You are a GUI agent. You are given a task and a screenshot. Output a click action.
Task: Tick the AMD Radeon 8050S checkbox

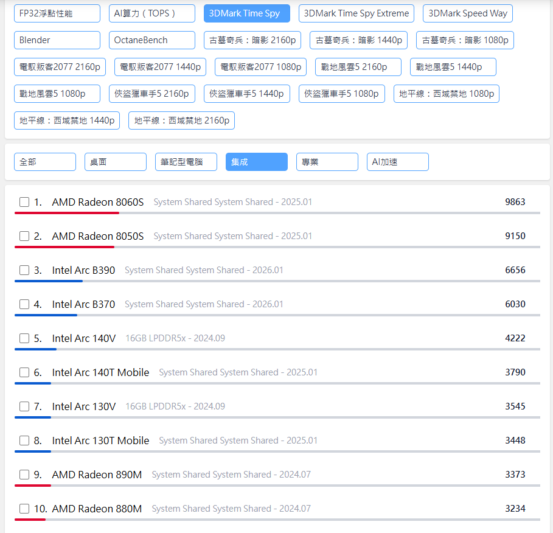24,236
